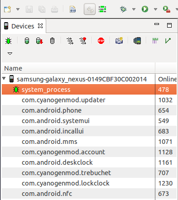Screen dimensions: 178x200
Task: Click PID value 478
Action: coord(164,90)
